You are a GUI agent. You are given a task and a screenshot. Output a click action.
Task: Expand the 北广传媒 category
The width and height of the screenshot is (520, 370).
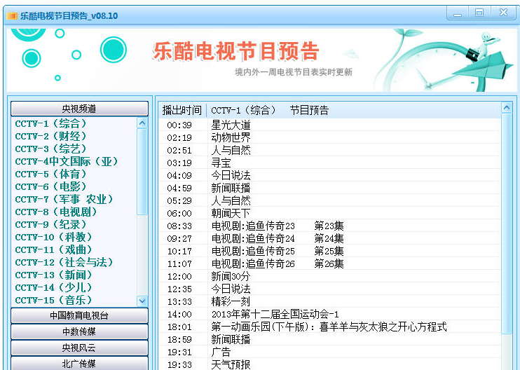coord(79,364)
